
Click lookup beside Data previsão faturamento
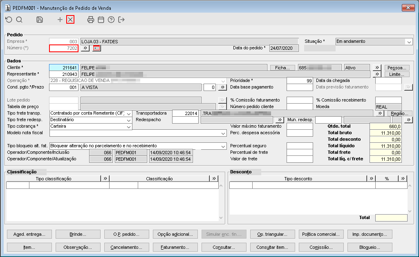click(408, 87)
